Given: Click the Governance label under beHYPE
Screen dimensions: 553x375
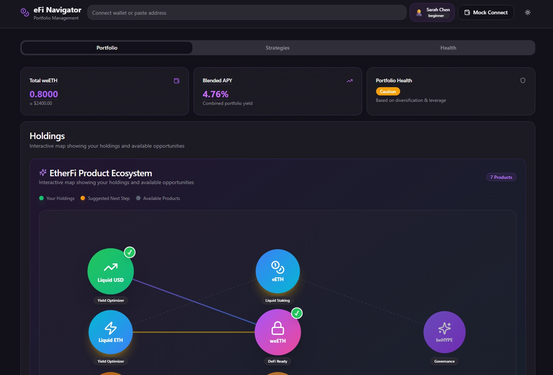Looking at the screenshot, I should (444, 361).
